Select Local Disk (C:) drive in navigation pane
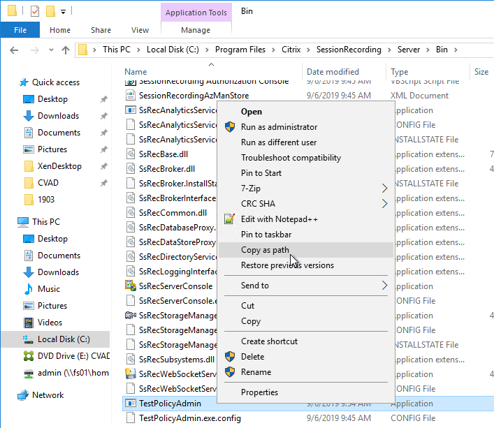The image size is (494, 428). 55,339
